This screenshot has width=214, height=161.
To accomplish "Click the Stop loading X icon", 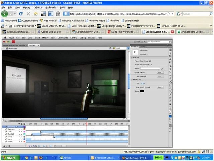I will pos(28,14).
